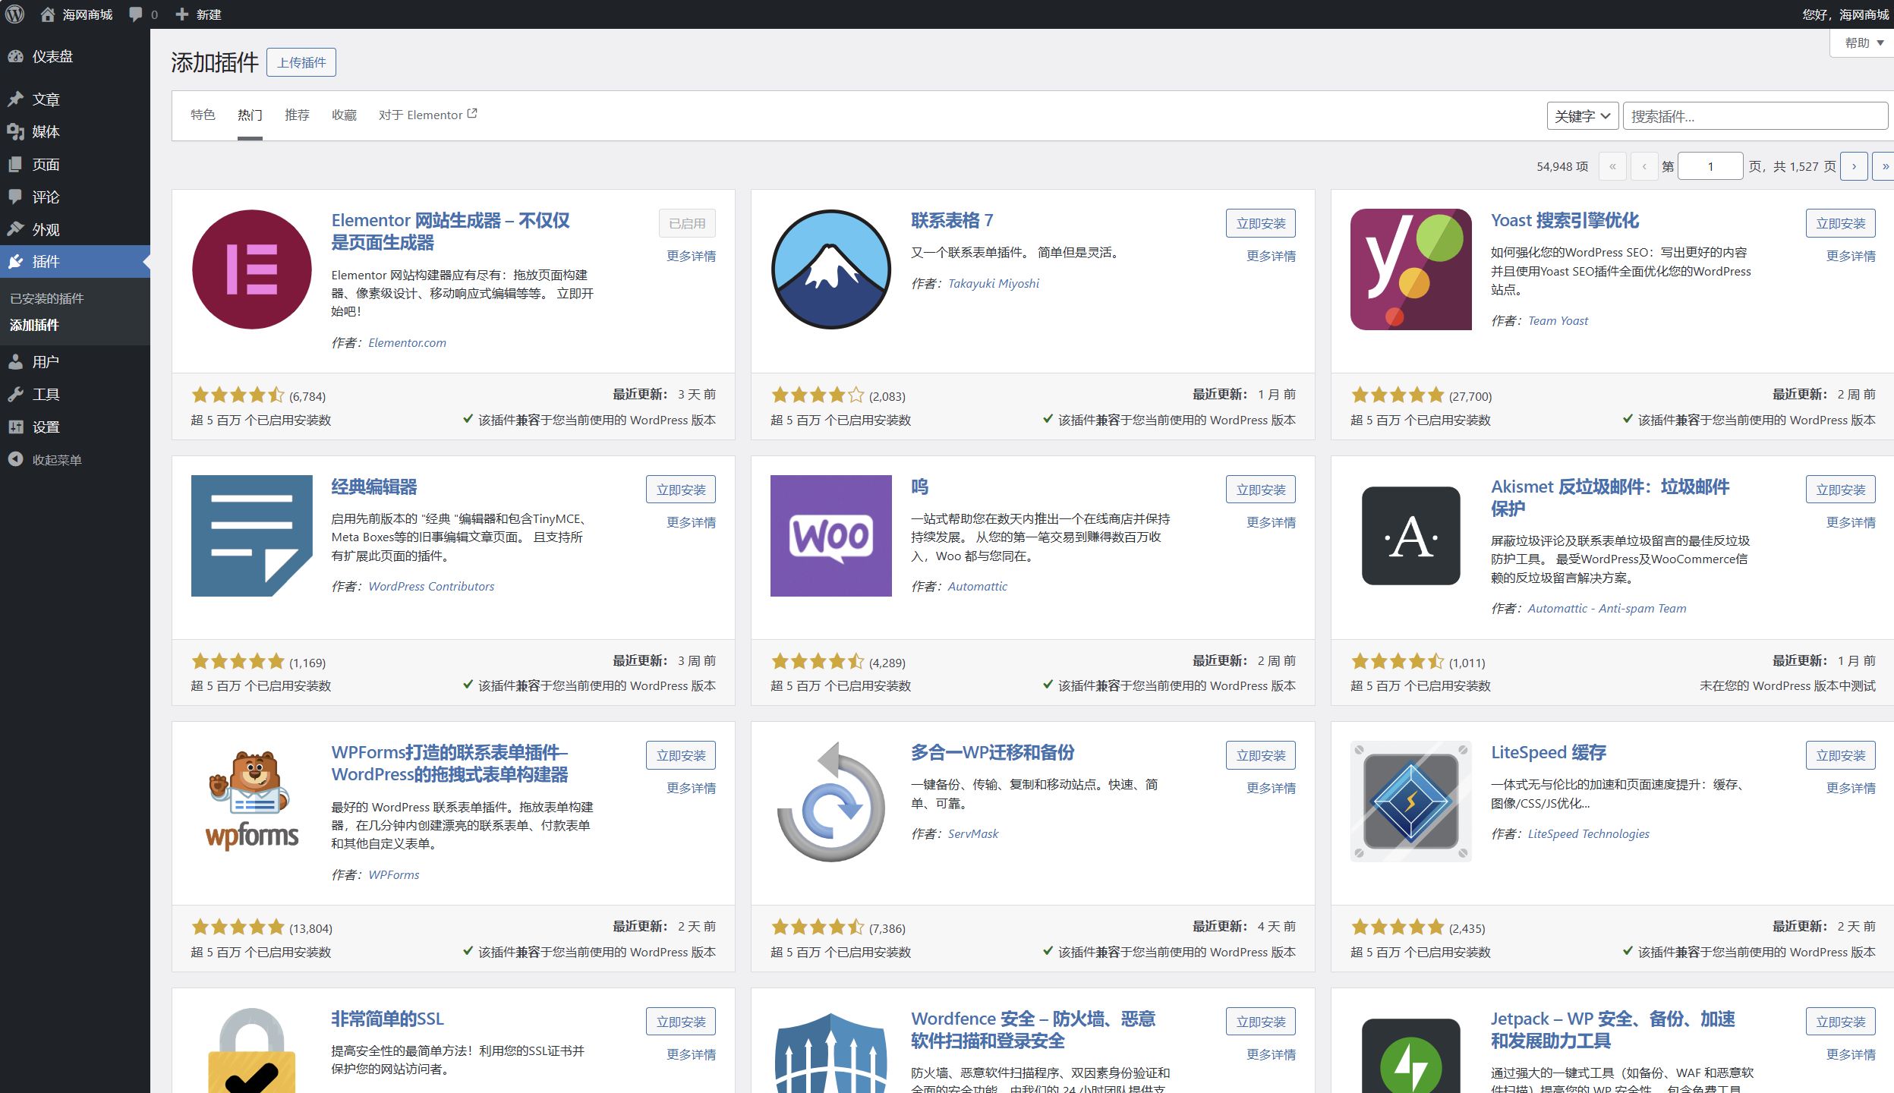Jump to last page of plugins

click(1884, 166)
